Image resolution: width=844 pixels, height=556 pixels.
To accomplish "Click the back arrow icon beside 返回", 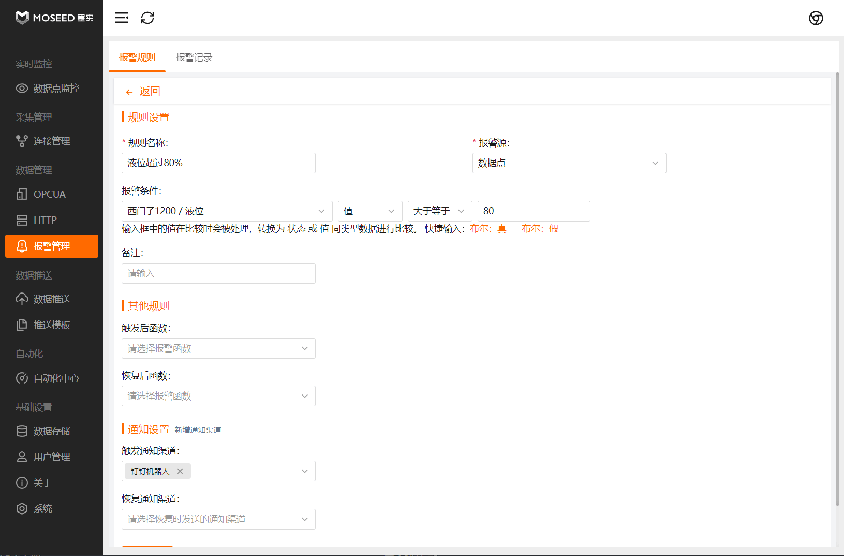I will tap(129, 92).
